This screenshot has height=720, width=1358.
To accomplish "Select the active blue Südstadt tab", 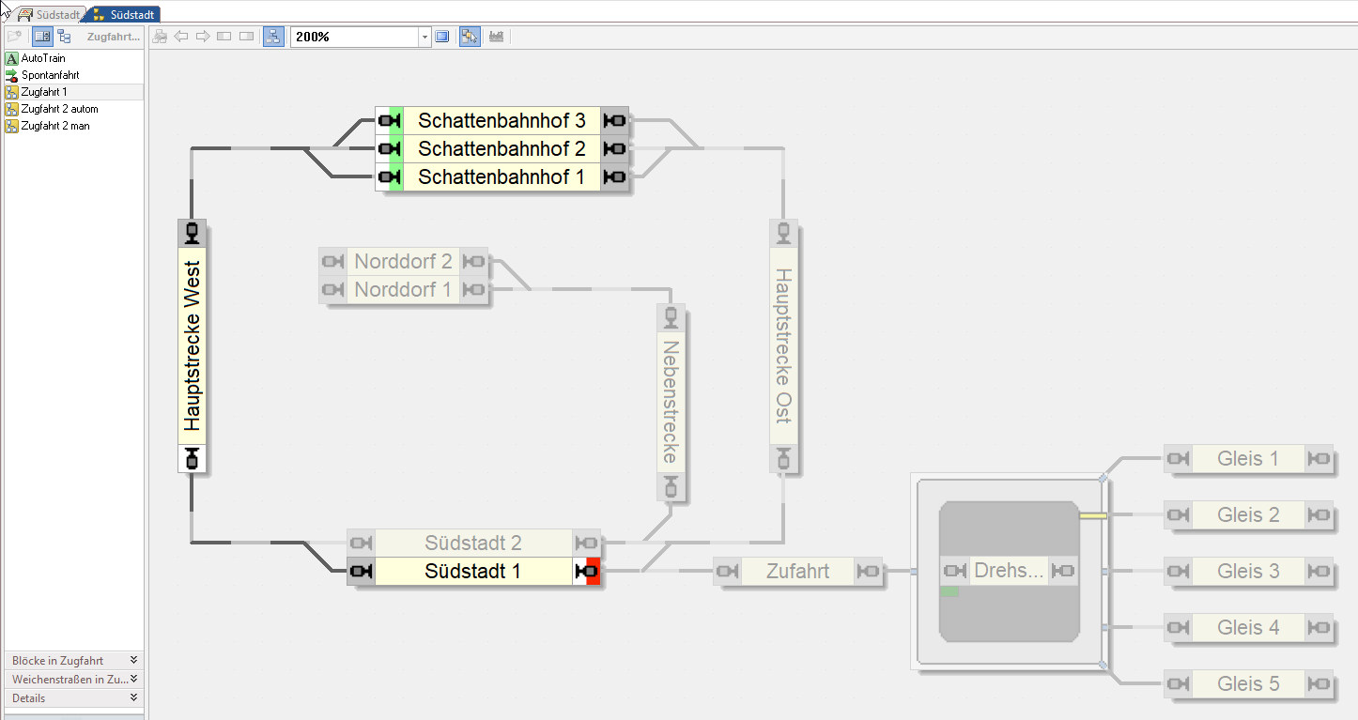I will 124,15.
